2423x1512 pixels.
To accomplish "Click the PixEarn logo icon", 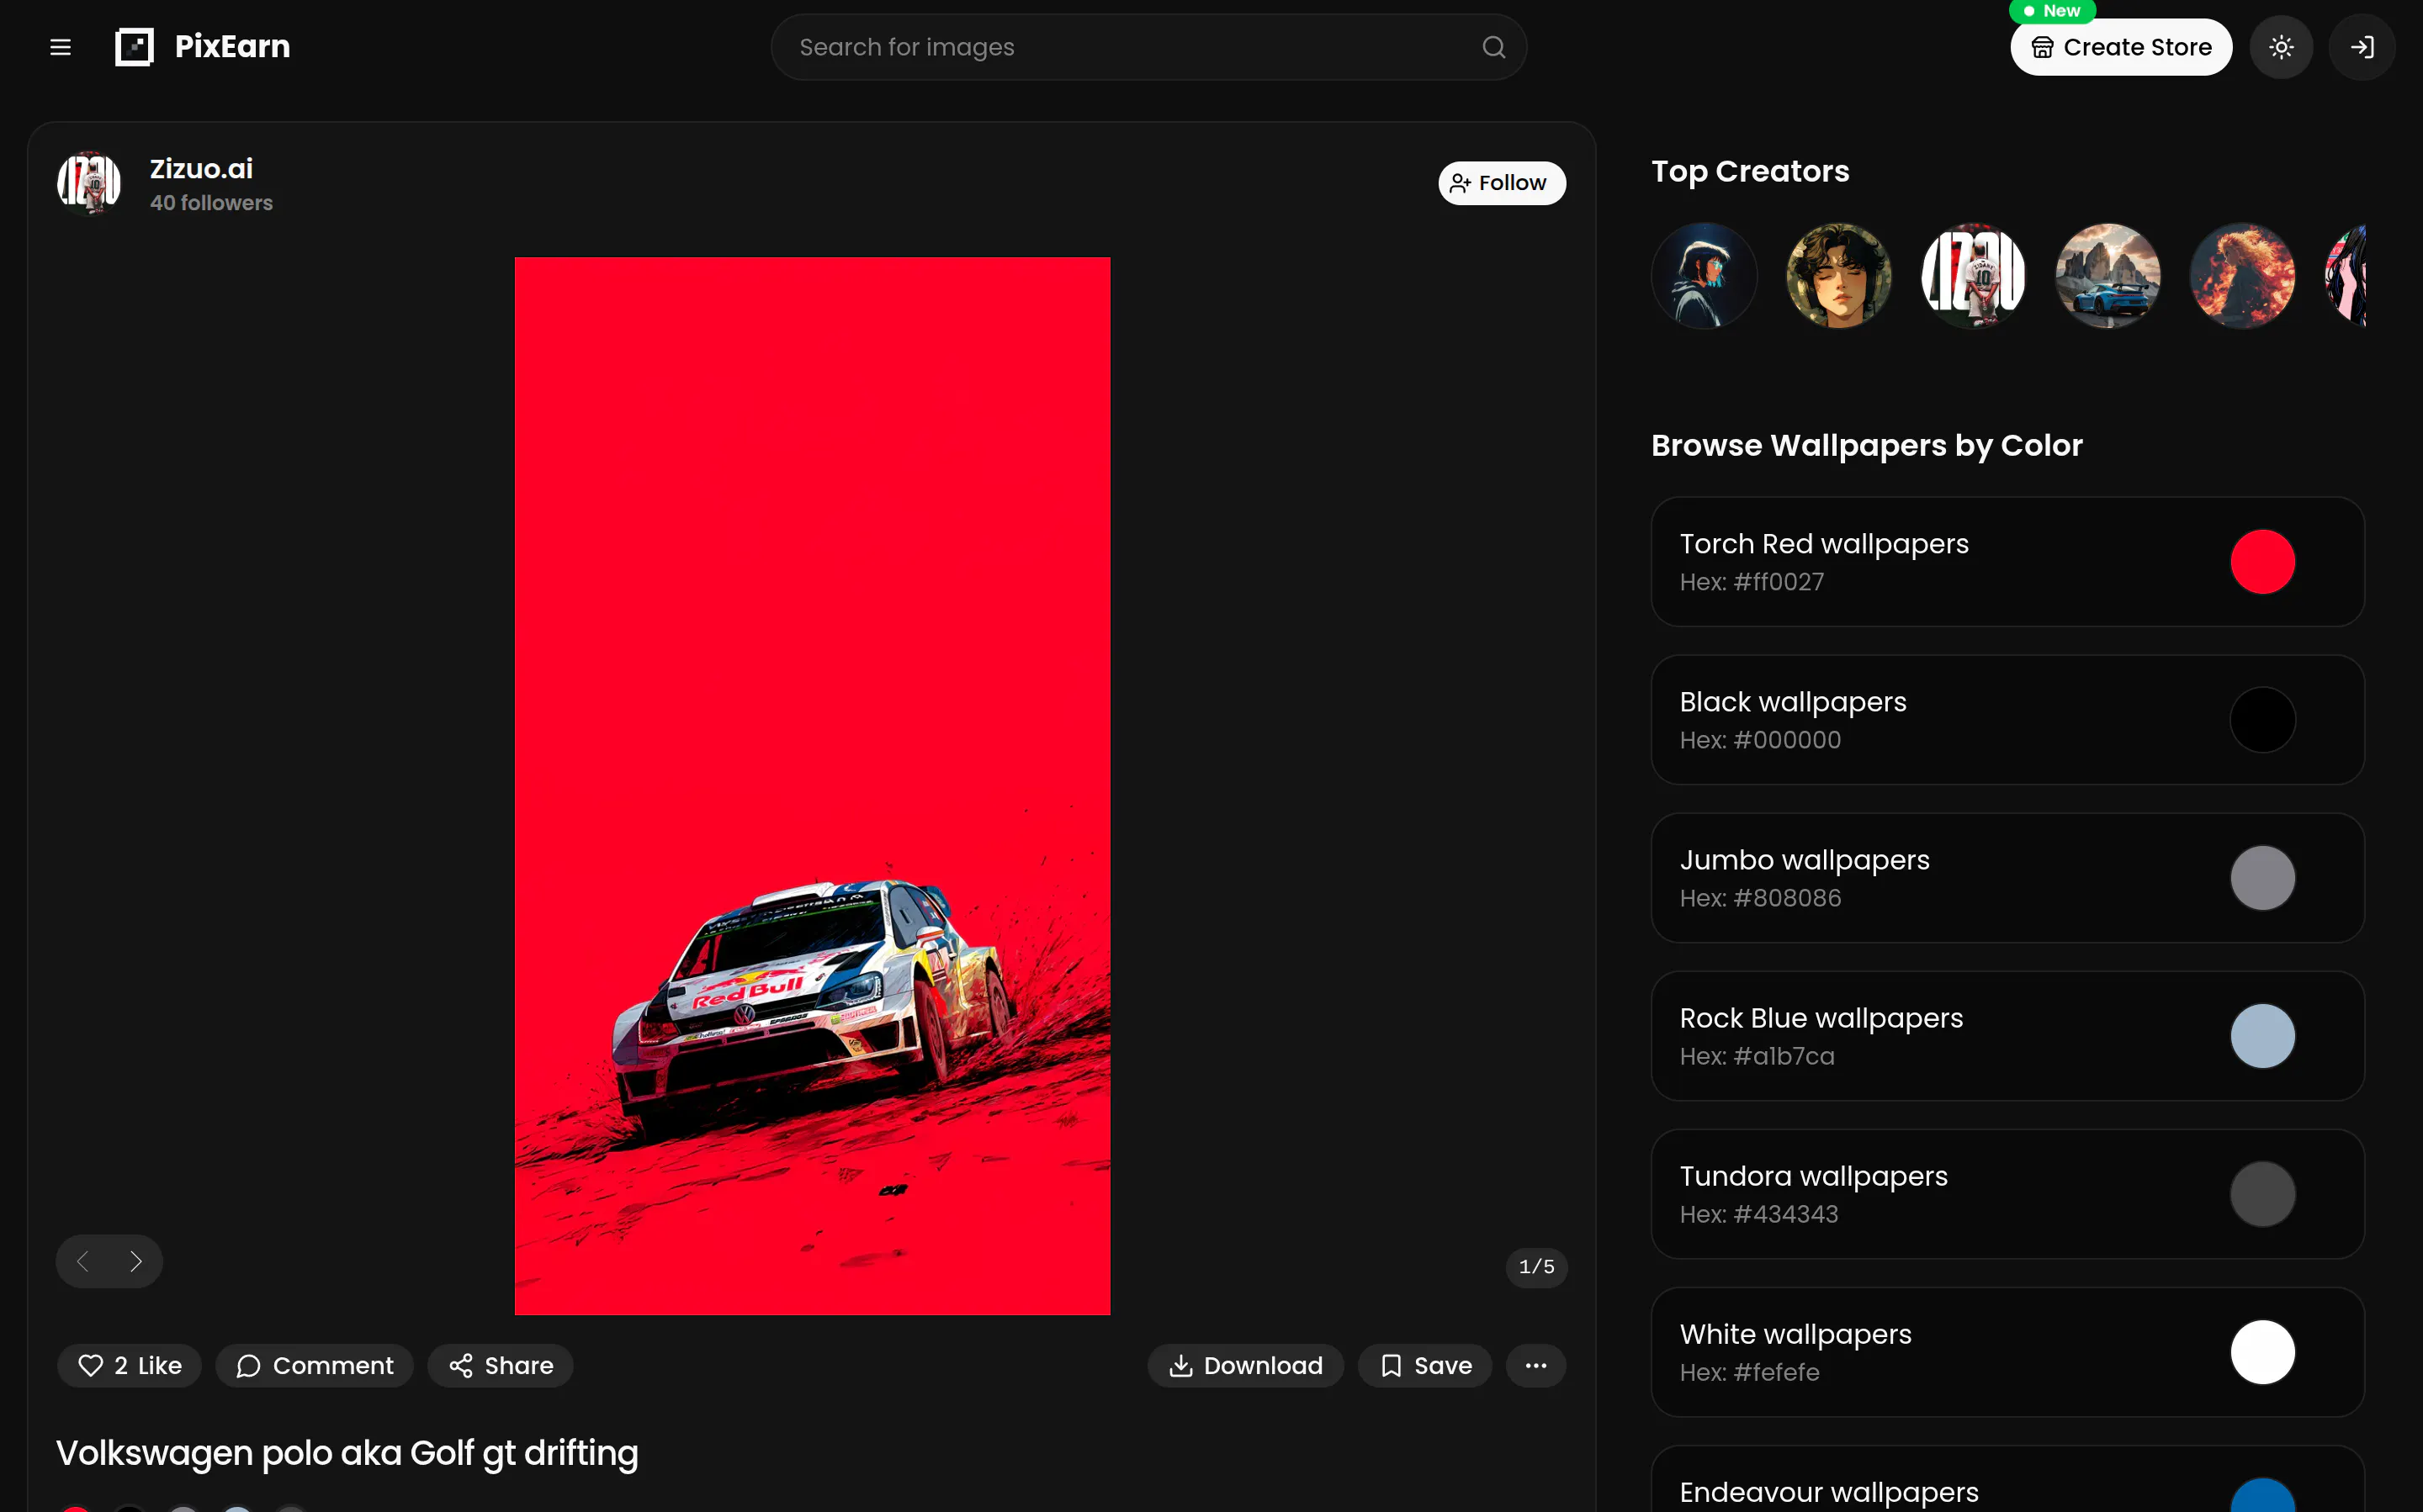I will pos(134,47).
